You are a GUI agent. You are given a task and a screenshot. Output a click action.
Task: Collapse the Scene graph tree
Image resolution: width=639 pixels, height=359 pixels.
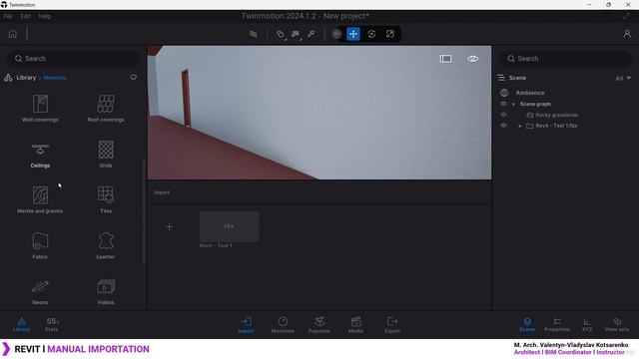[513, 104]
